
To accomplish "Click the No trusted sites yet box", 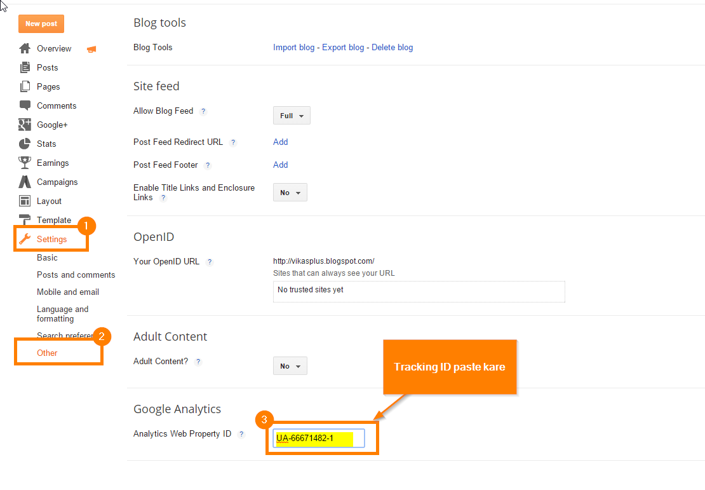I will pyautogui.click(x=419, y=292).
